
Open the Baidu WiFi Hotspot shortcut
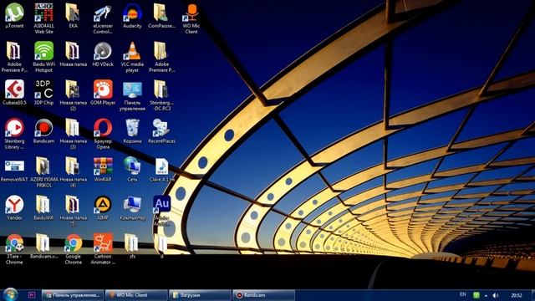(x=43, y=57)
